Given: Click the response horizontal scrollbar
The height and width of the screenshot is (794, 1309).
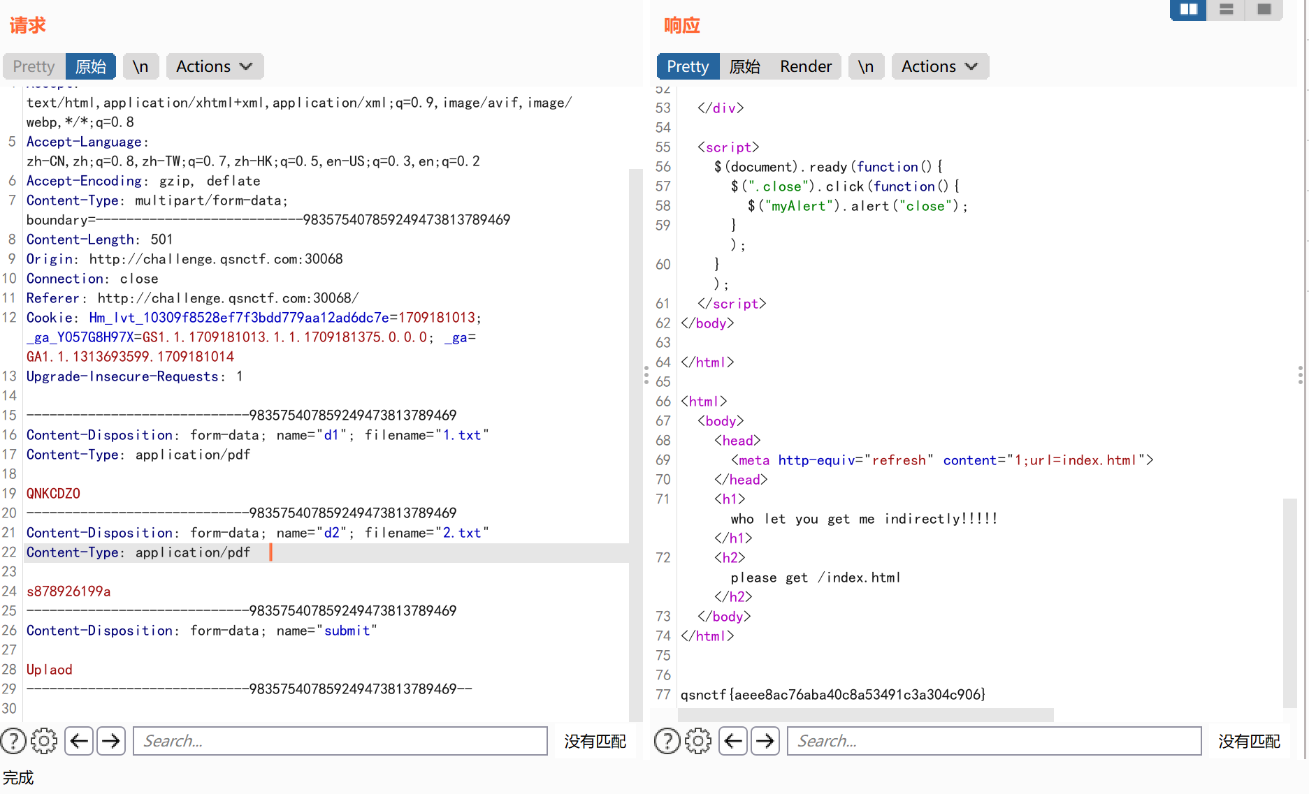Looking at the screenshot, I should (x=865, y=715).
